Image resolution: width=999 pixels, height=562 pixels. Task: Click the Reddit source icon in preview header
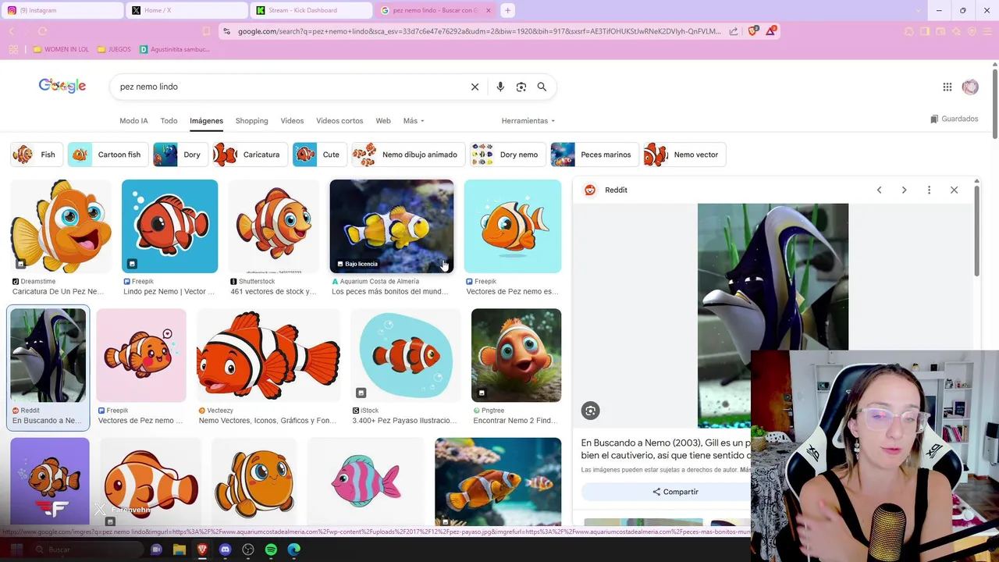pos(590,190)
